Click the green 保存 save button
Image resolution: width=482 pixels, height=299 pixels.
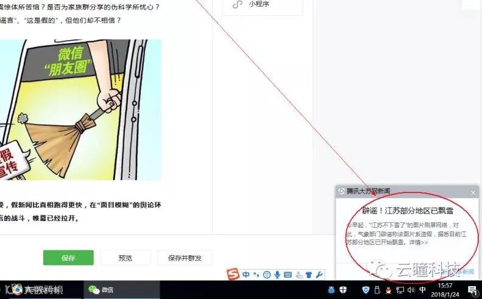pos(68,258)
